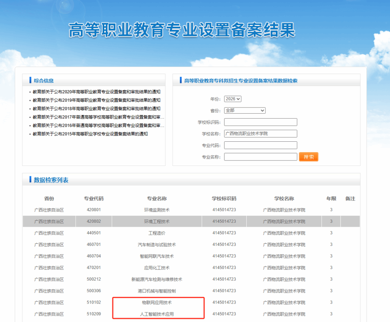Click the orange 搜索 search button
This screenshot has height=322, width=390.
pos(308,157)
